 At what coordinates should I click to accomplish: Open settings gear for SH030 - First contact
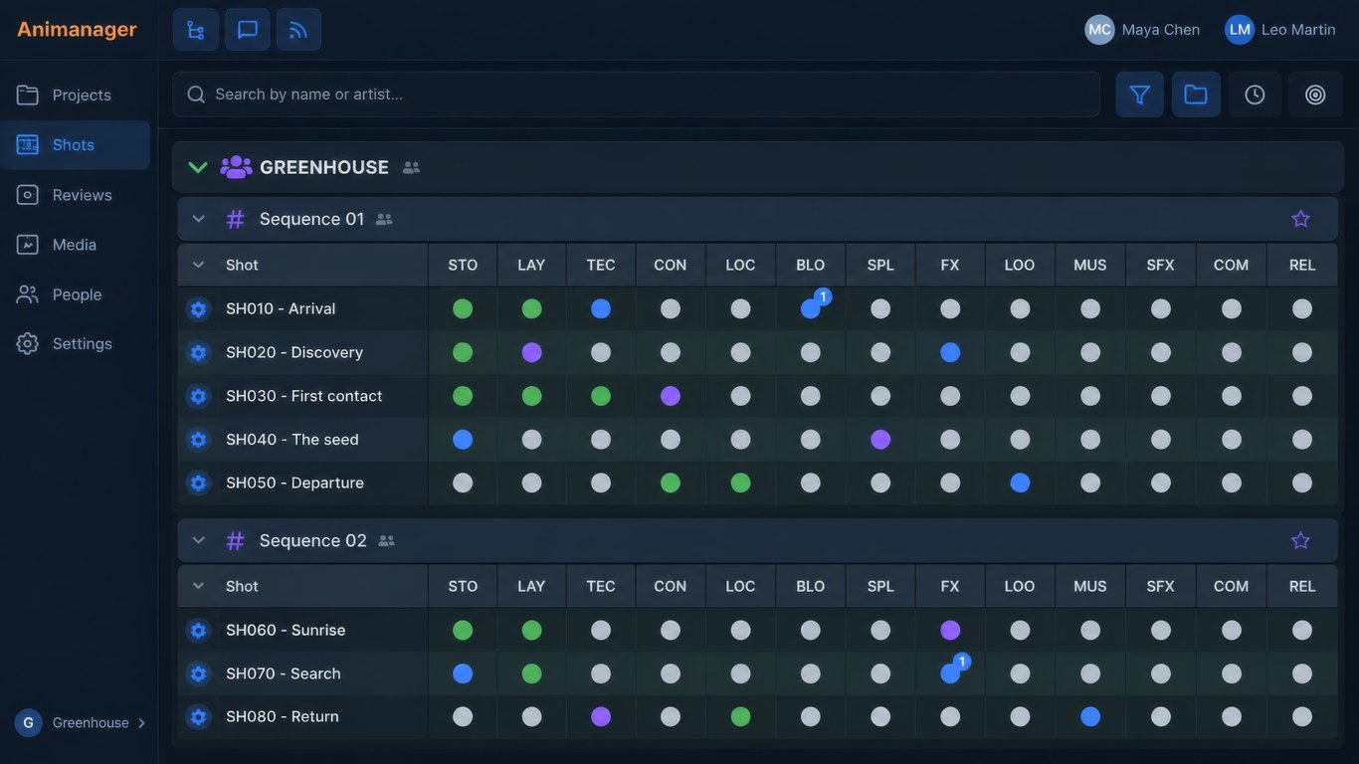point(199,397)
